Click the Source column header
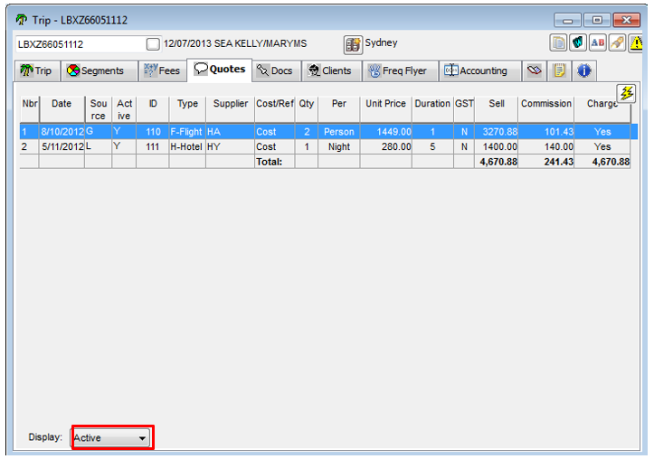The height and width of the screenshot is (459, 654). pyautogui.click(x=99, y=109)
